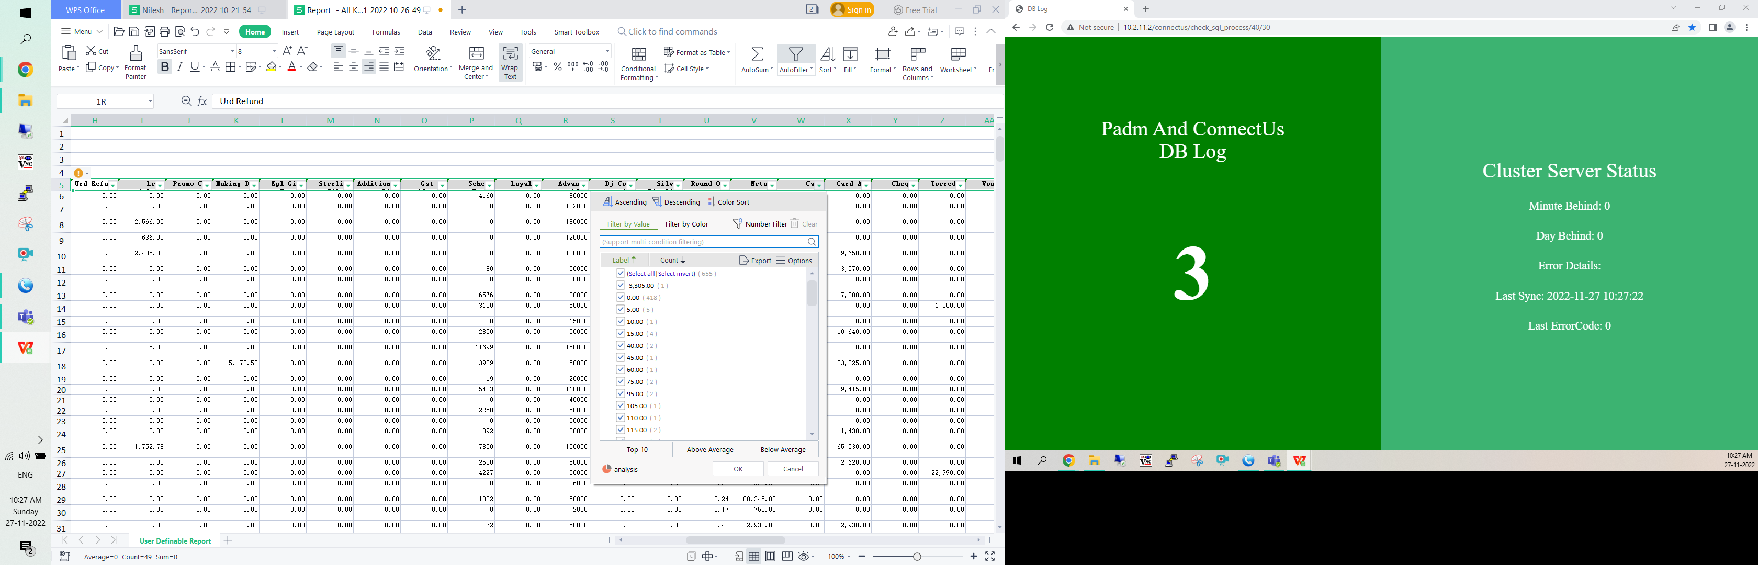Click OK in the filter popup

pos(738,469)
